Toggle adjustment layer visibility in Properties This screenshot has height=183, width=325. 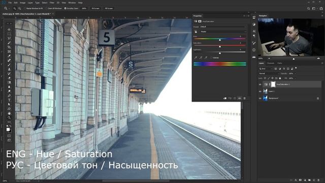coord(240,98)
